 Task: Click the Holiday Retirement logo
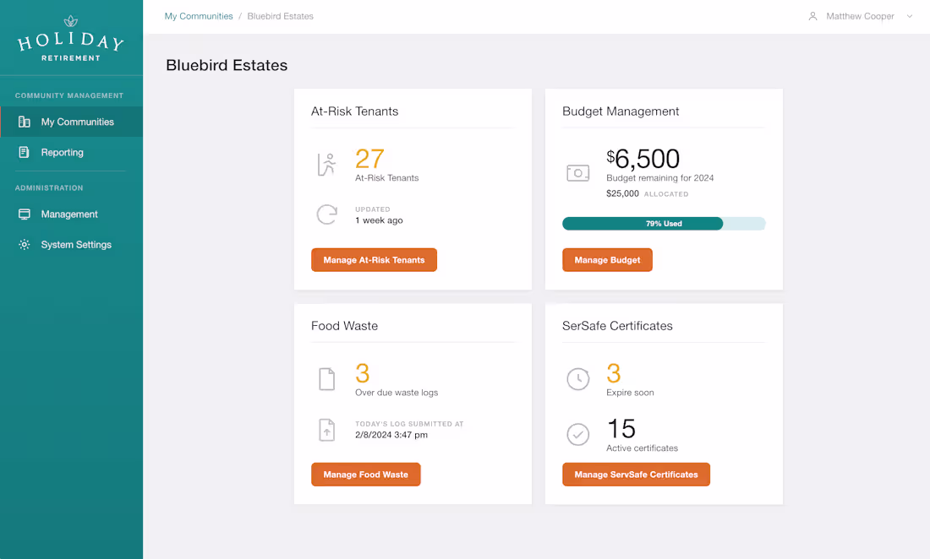(70, 39)
